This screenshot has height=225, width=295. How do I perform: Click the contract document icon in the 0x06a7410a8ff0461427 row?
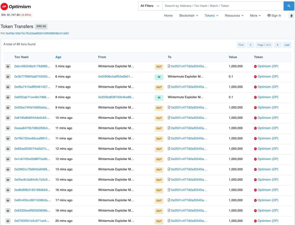pos(169,87)
